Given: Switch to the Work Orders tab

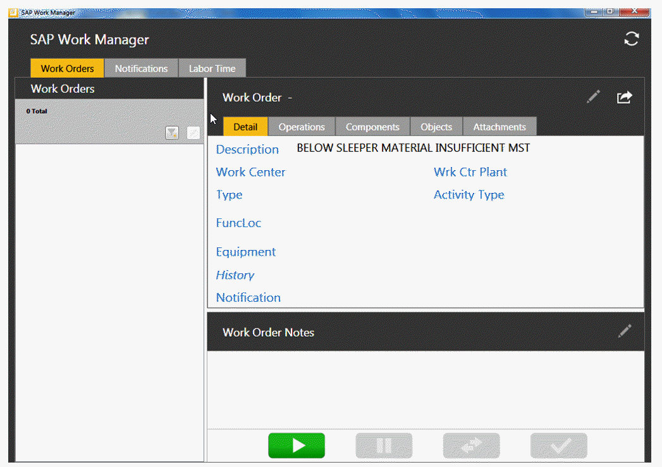Looking at the screenshot, I should (67, 68).
